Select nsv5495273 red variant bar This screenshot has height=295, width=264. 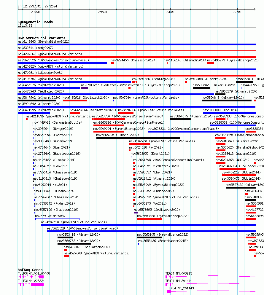coord(211,63)
